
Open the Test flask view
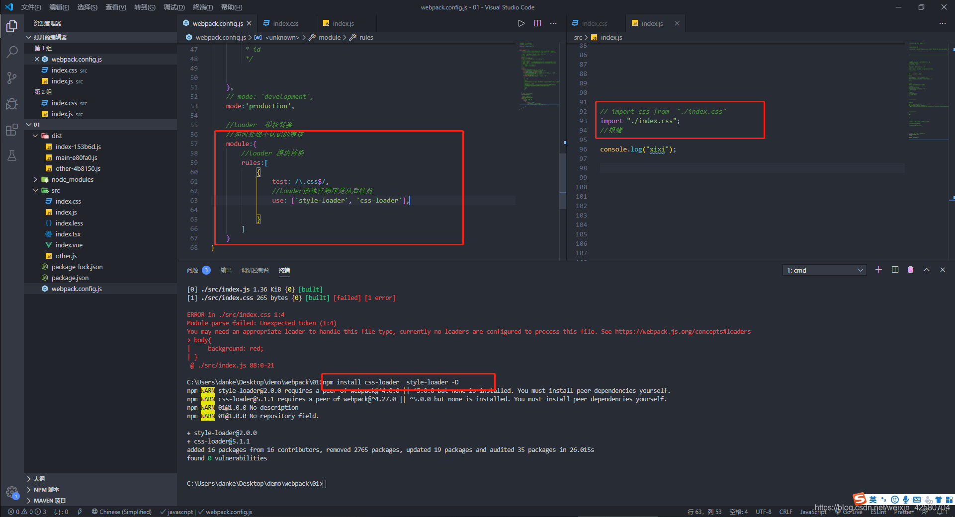(12, 155)
